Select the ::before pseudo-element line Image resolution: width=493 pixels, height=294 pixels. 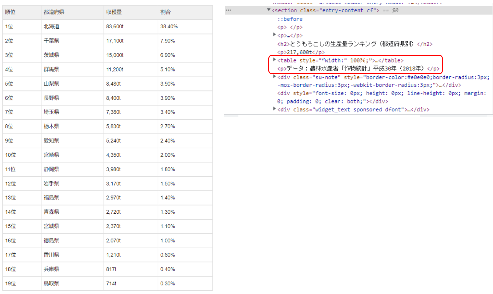[x=290, y=19]
